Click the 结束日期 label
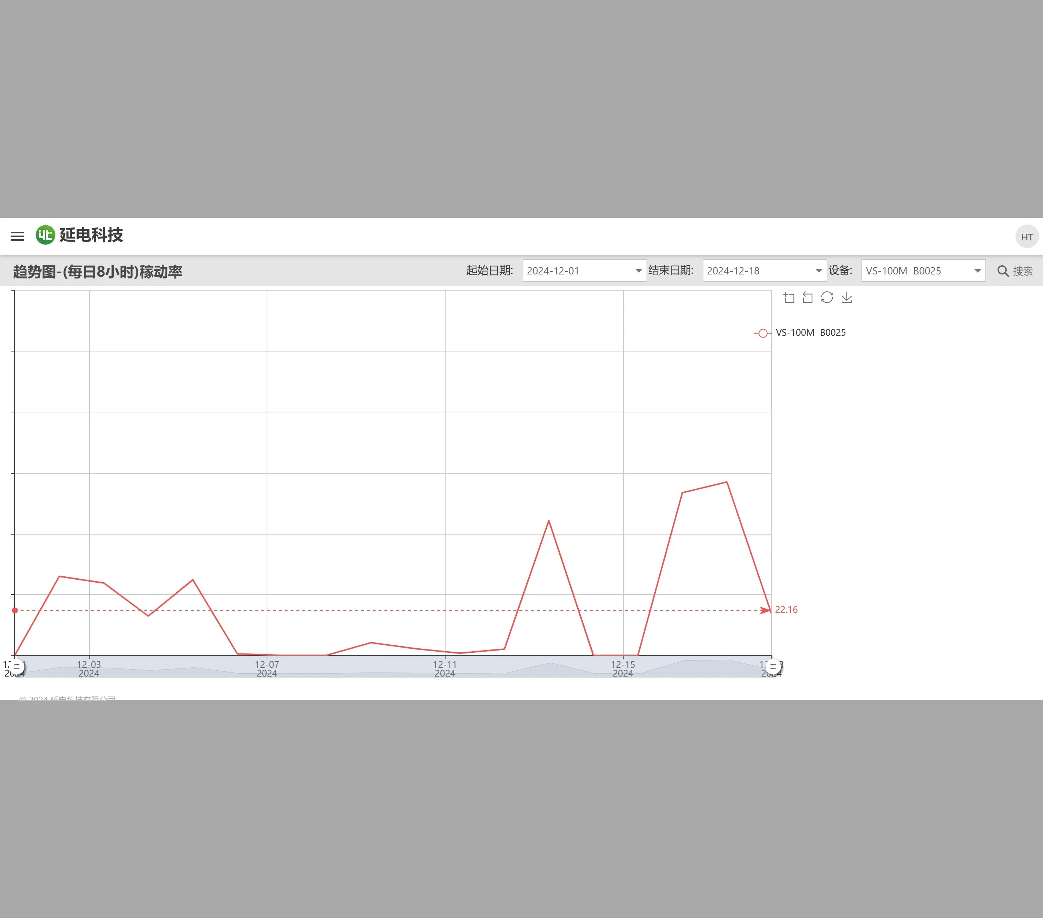 pos(670,271)
